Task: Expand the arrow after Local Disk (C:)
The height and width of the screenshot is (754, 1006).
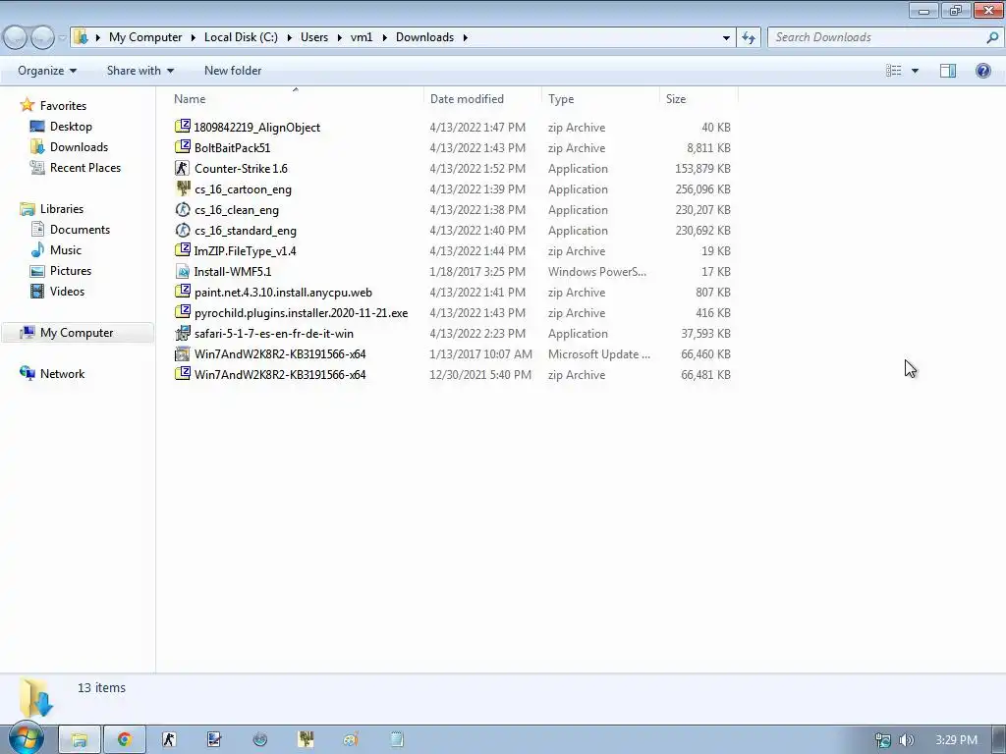Action: 290,37
